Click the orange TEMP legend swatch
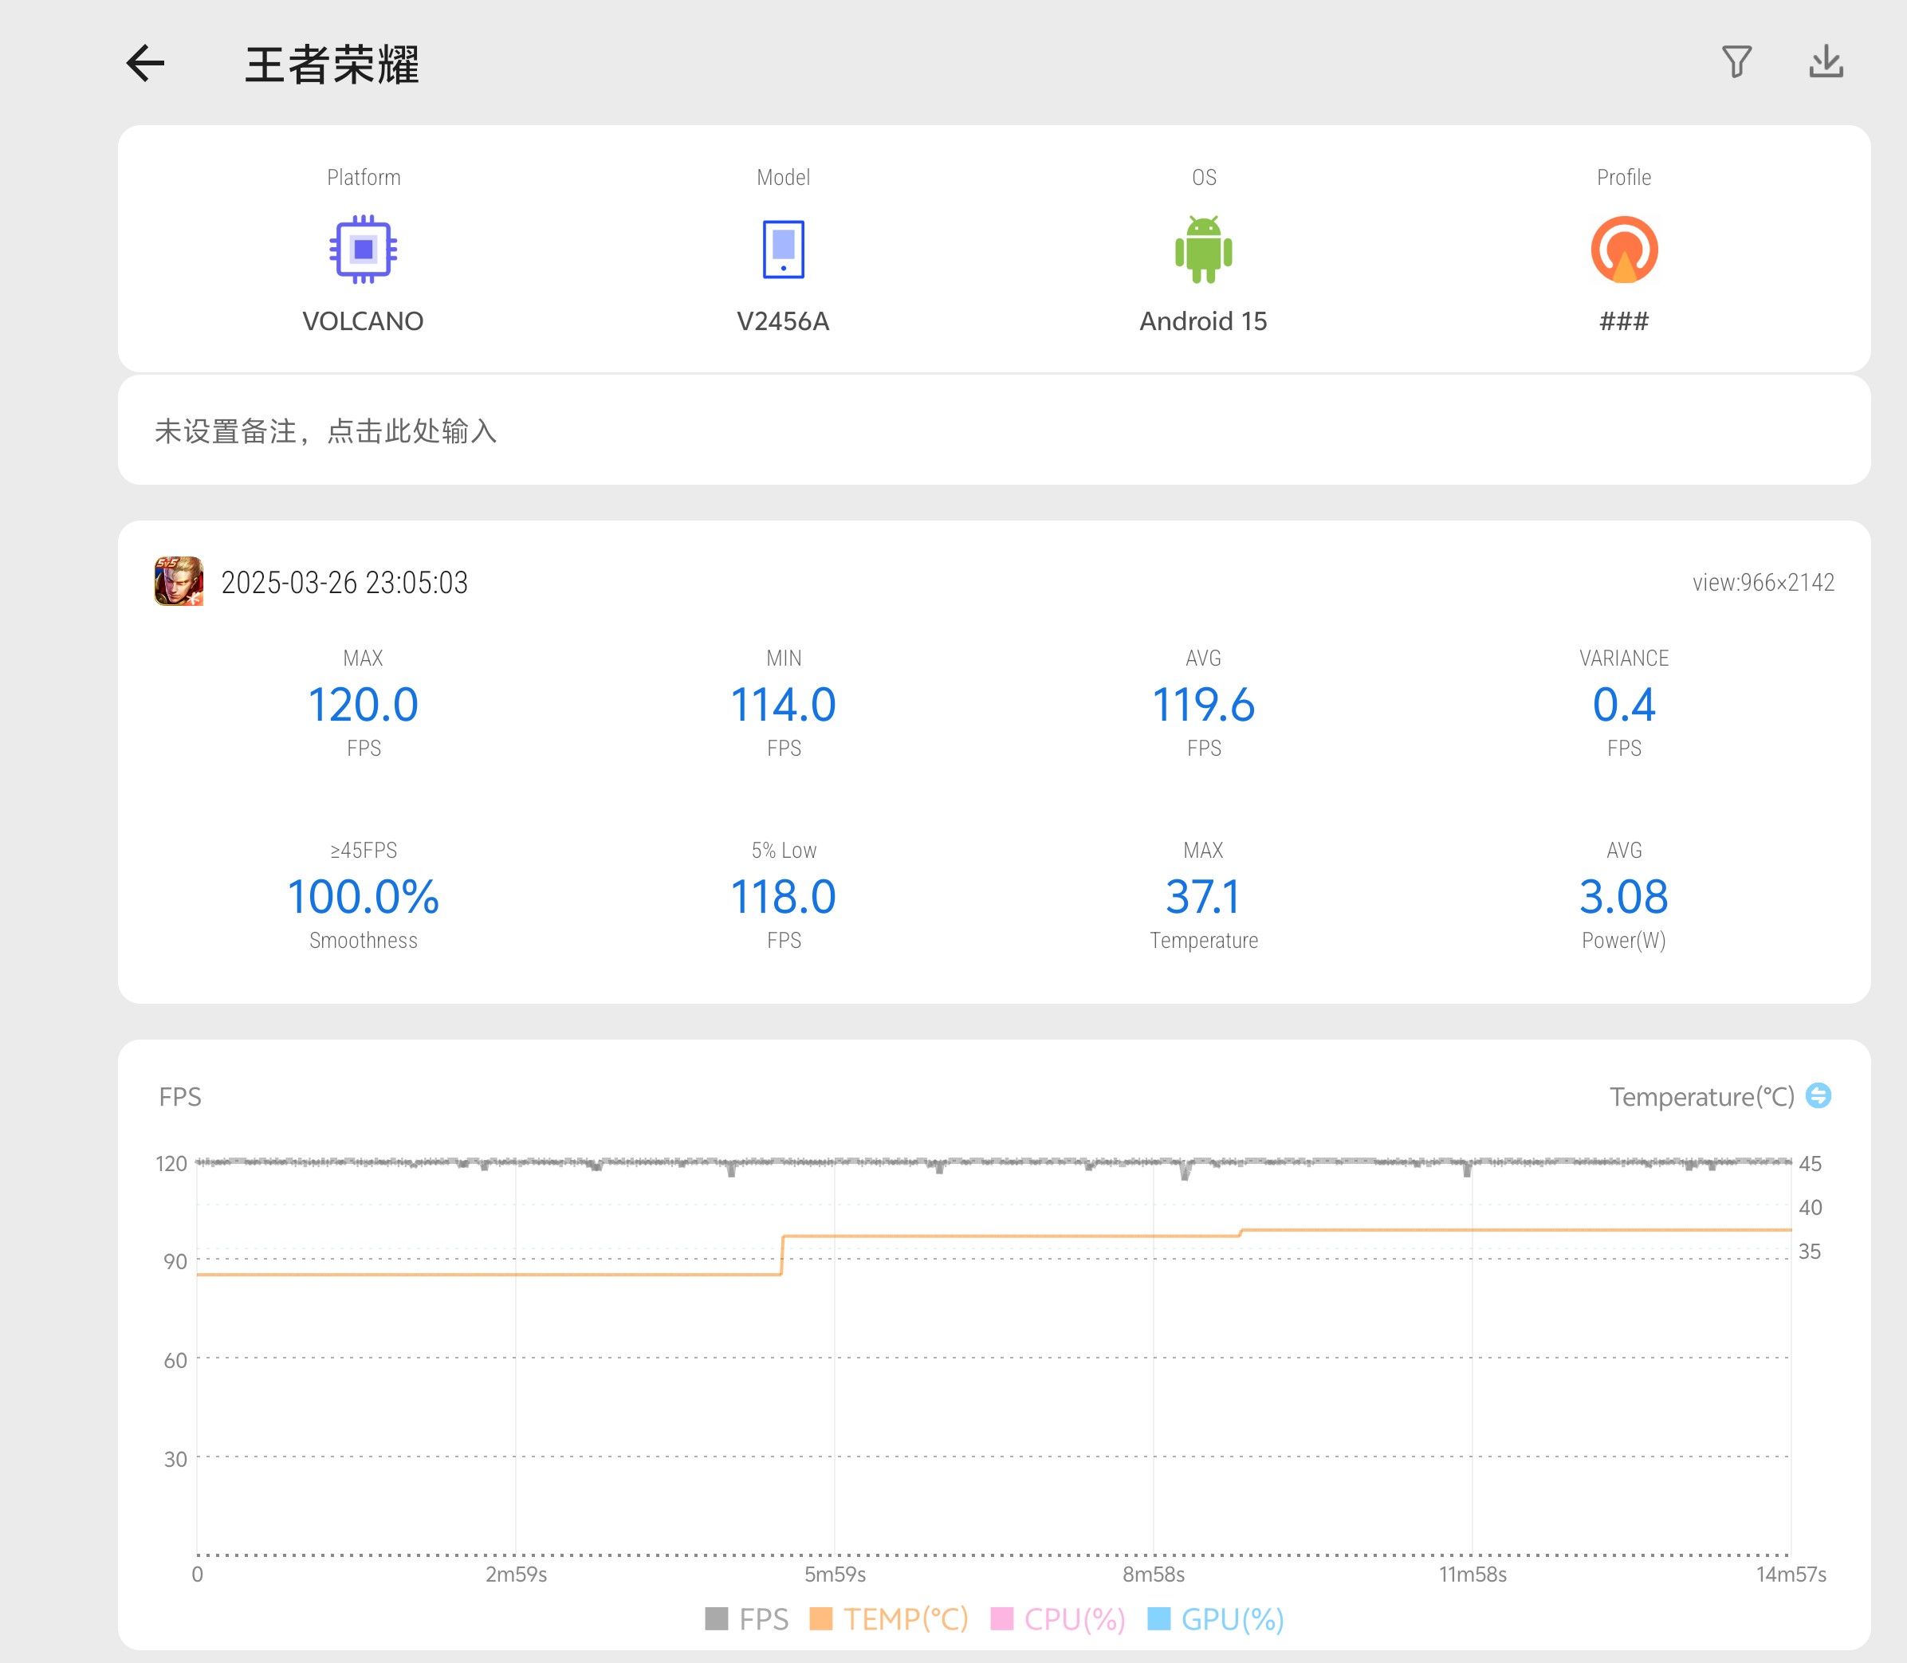This screenshot has height=1663, width=1907. 821,1618
